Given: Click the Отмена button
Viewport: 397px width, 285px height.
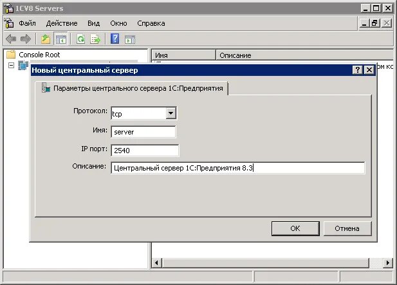Looking at the screenshot, I should [x=347, y=228].
